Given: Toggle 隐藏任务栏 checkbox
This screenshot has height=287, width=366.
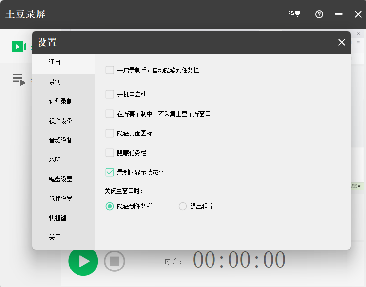Looking at the screenshot, I should pos(110,153).
